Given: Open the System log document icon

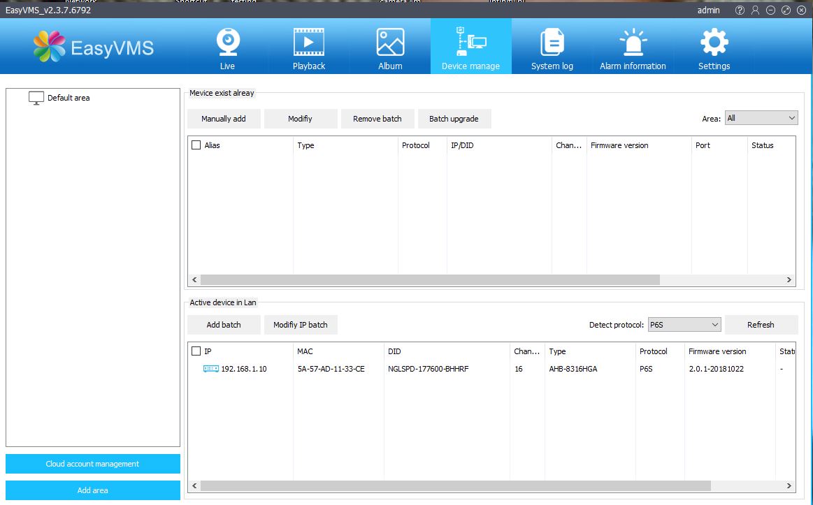Looking at the screenshot, I should (x=552, y=43).
